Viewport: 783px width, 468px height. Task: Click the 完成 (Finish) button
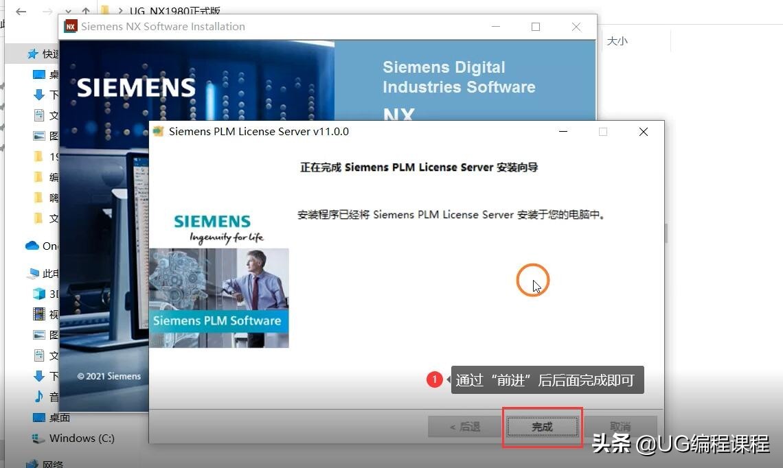[x=542, y=426]
